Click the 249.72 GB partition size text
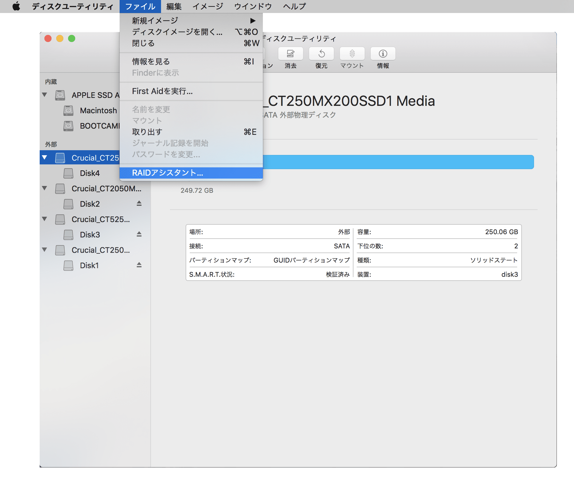Image resolution: width=574 pixels, height=479 pixels. pyautogui.click(x=197, y=190)
